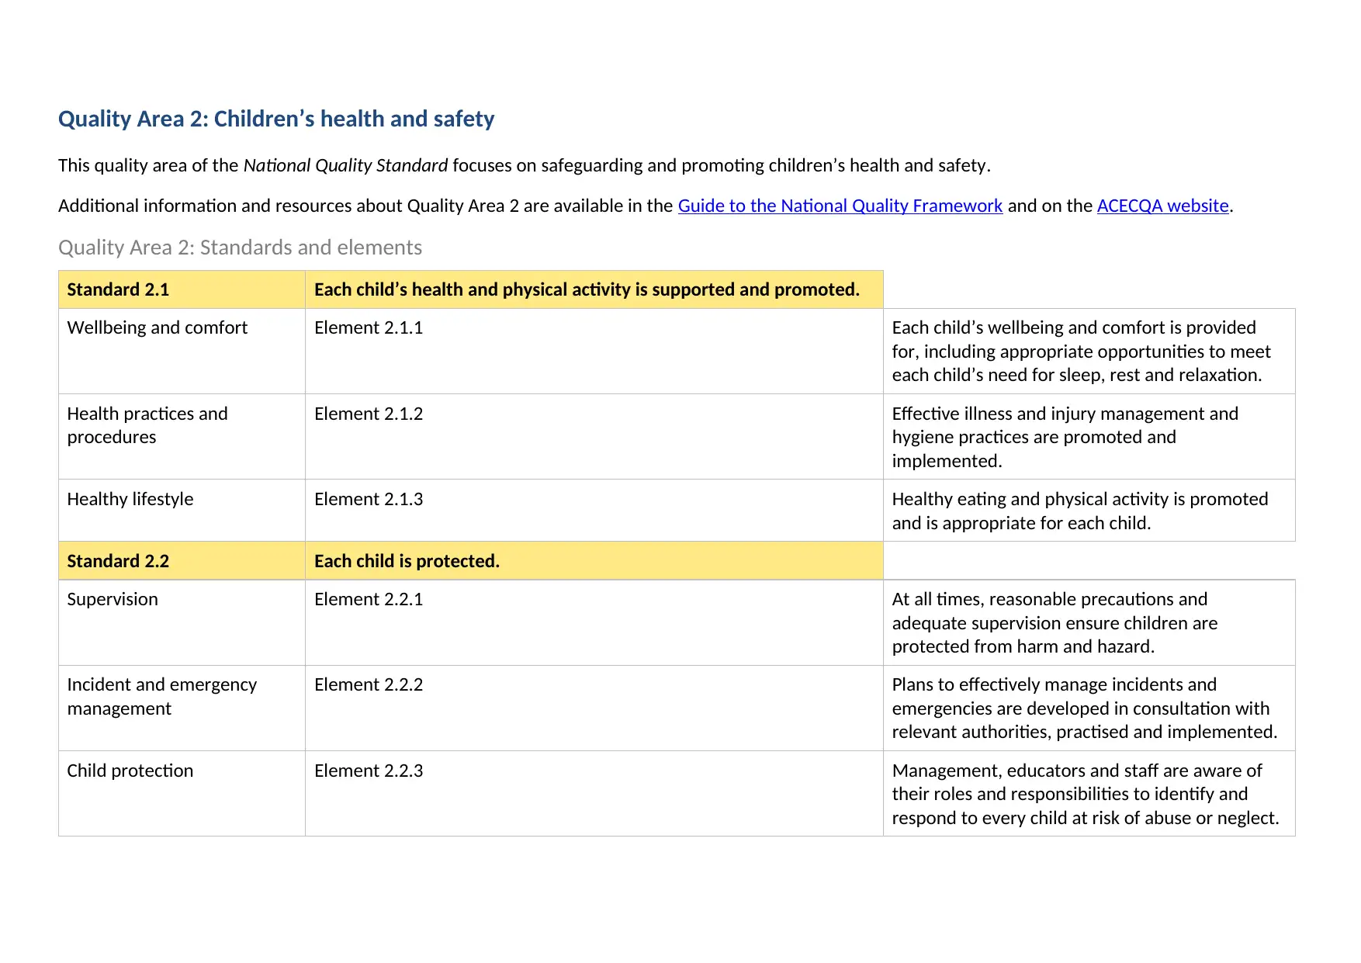Image resolution: width=1361 pixels, height=963 pixels.
Task: Click the Healthy lifestyle cell
Action: point(182,510)
